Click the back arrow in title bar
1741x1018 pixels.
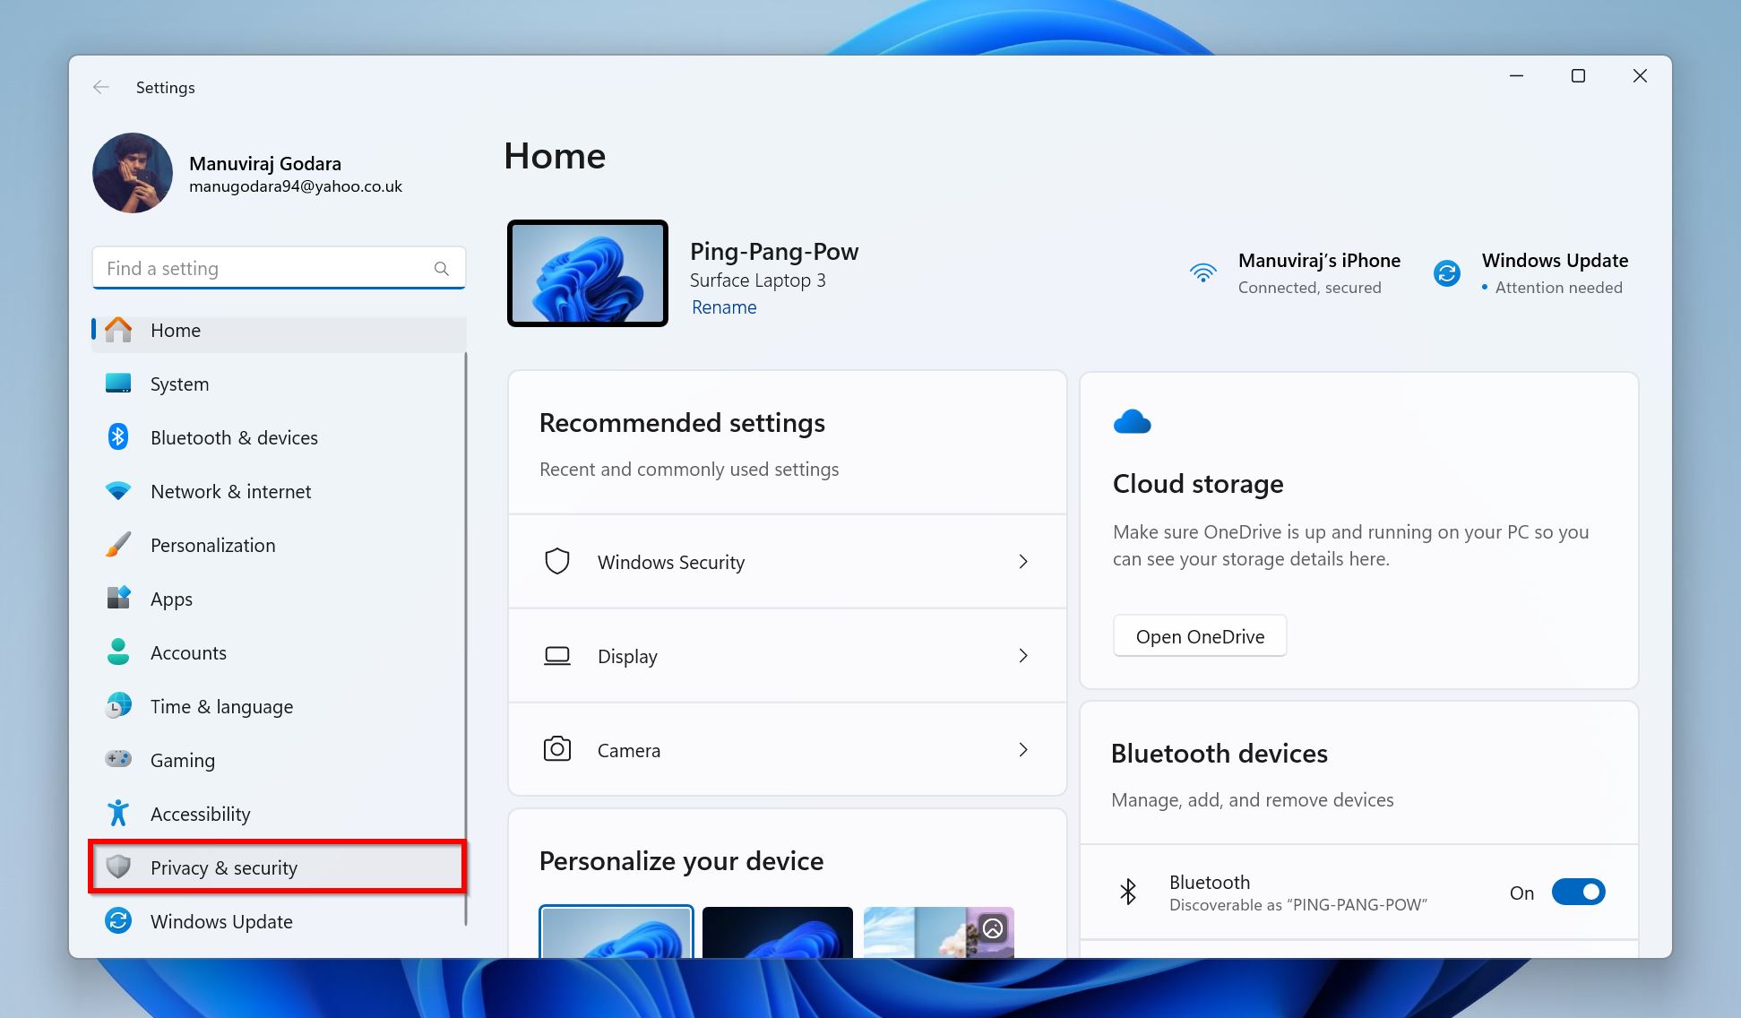coord(101,87)
